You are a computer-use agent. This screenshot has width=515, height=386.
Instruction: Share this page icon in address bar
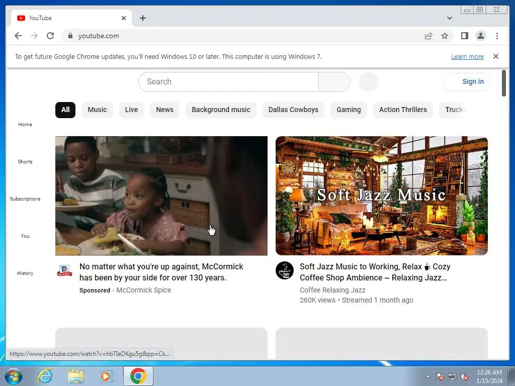tap(428, 36)
